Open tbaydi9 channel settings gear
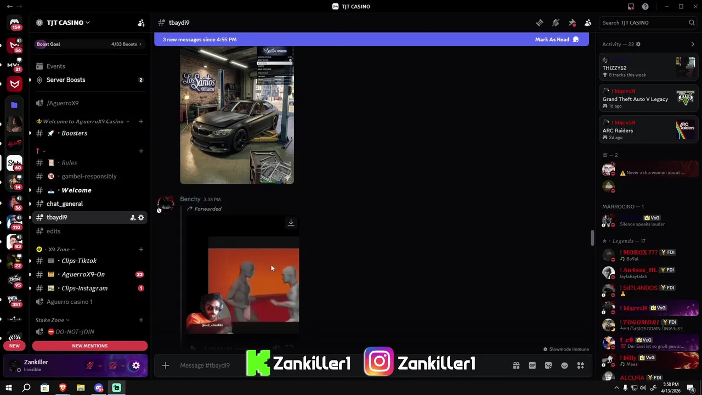Viewport: 702px width, 395px height. (x=141, y=218)
